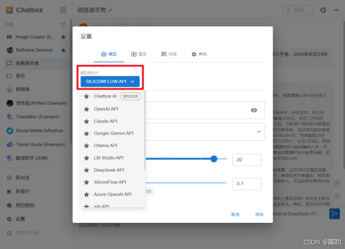Click 取消 to cancel settings
This screenshot has width=345, height=249.
[235, 214]
